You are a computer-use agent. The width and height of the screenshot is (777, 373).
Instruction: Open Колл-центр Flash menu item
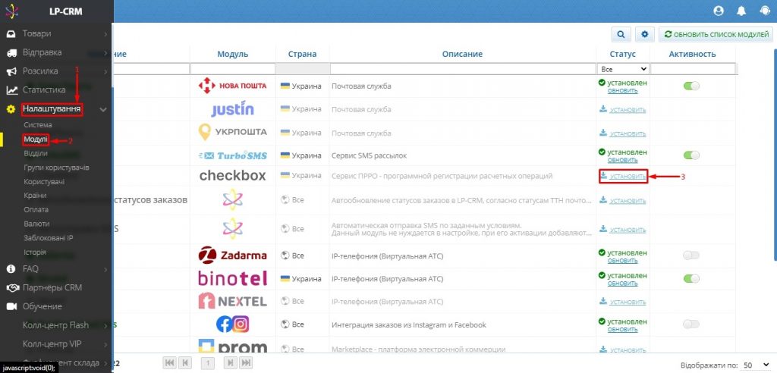(x=56, y=325)
